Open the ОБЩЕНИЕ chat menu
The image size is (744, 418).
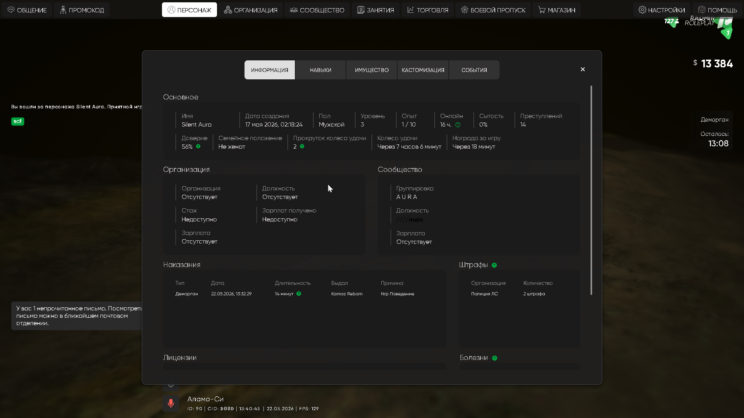tap(27, 10)
